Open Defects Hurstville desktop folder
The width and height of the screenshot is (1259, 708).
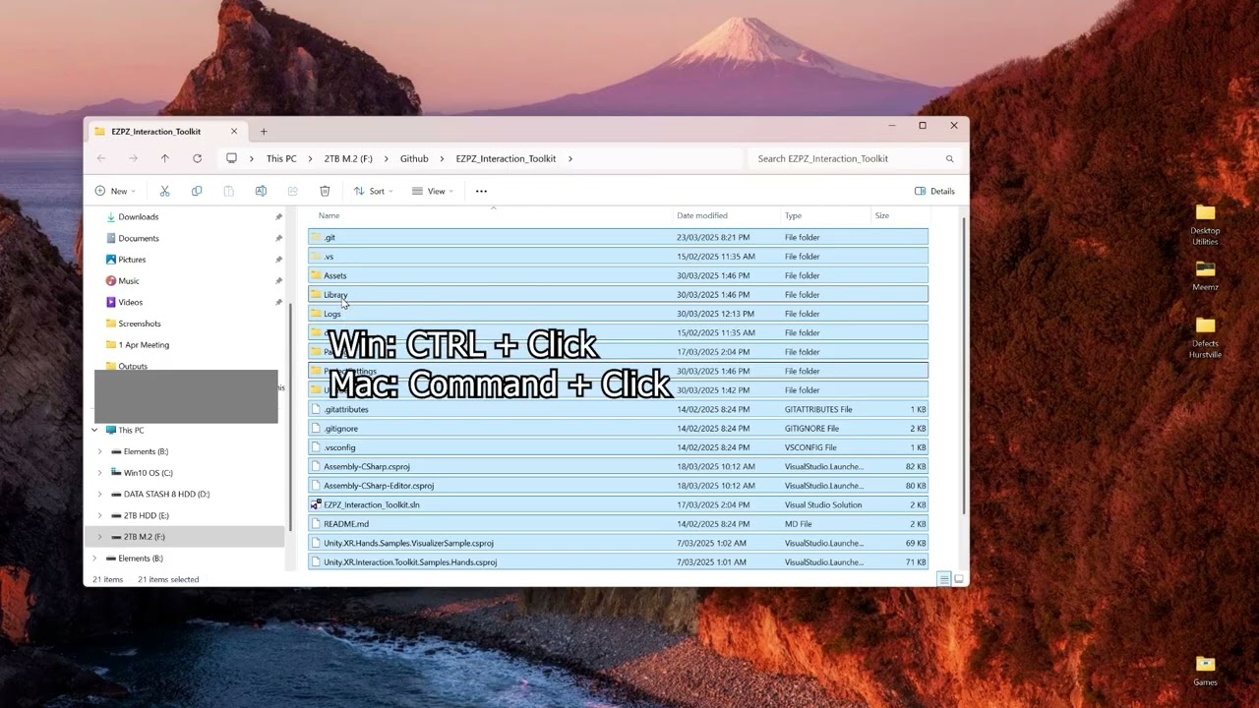point(1205,336)
